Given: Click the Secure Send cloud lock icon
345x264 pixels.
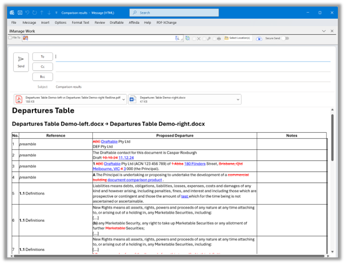Looking at the screenshot, I should coord(259,38).
